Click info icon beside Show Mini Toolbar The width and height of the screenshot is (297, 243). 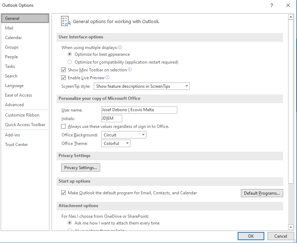click(130, 70)
